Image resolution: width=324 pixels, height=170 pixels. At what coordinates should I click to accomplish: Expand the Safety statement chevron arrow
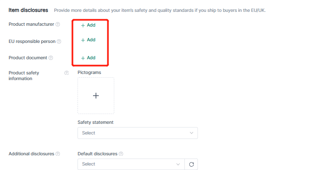click(x=192, y=133)
